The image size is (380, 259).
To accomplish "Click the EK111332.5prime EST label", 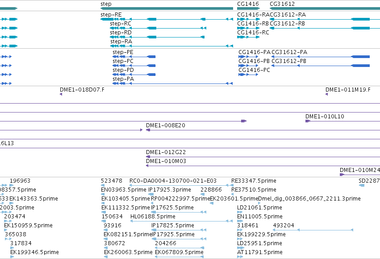I will click(x=126, y=208).
